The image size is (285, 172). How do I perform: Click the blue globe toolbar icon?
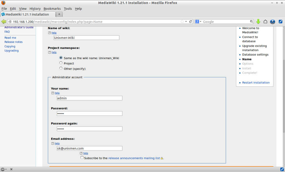[x=272, y=22]
